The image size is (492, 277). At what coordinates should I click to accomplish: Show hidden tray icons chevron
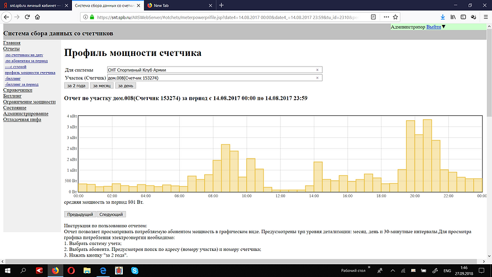392,270
